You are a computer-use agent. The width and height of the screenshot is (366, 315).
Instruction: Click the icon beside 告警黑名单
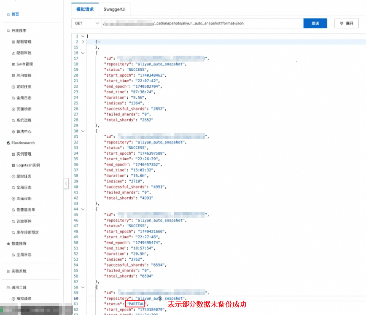(x=13, y=210)
